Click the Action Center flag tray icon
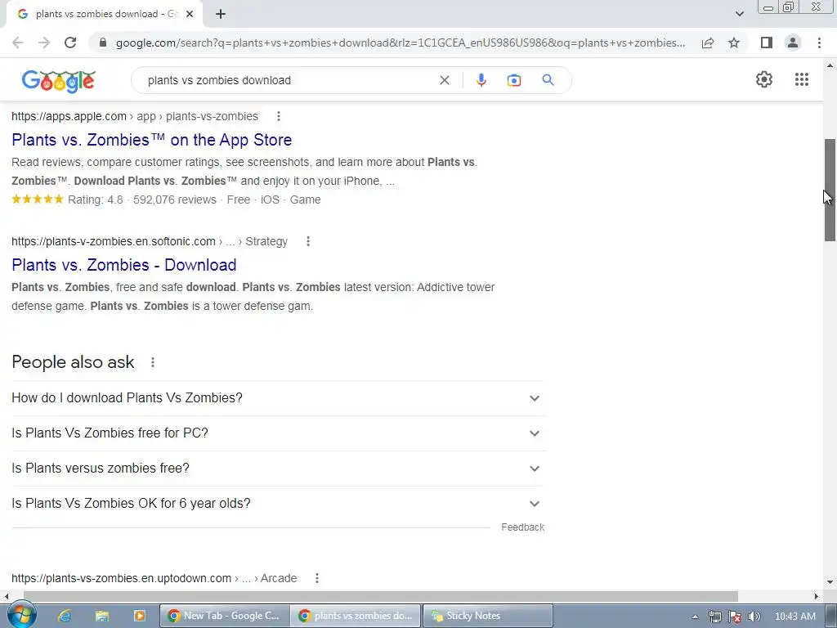The height and width of the screenshot is (628, 837). click(x=735, y=617)
